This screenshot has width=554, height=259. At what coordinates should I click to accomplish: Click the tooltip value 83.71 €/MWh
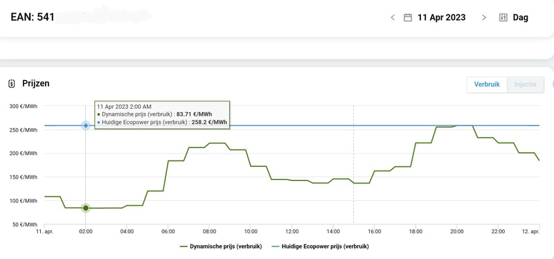click(x=195, y=114)
